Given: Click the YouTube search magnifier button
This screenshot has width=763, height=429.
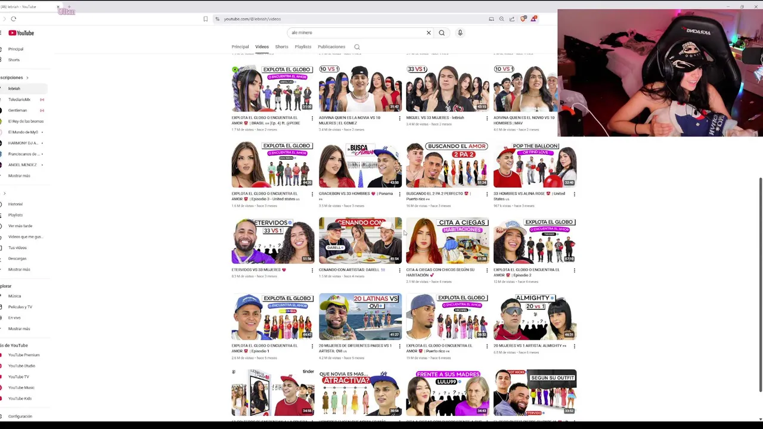Looking at the screenshot, I should click(x=442, y=33).
